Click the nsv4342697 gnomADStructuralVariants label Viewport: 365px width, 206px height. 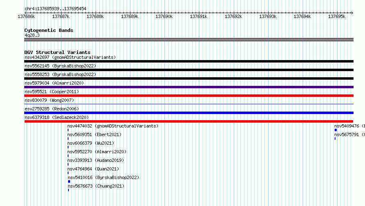pyautogui.click(x=70, y=57)
